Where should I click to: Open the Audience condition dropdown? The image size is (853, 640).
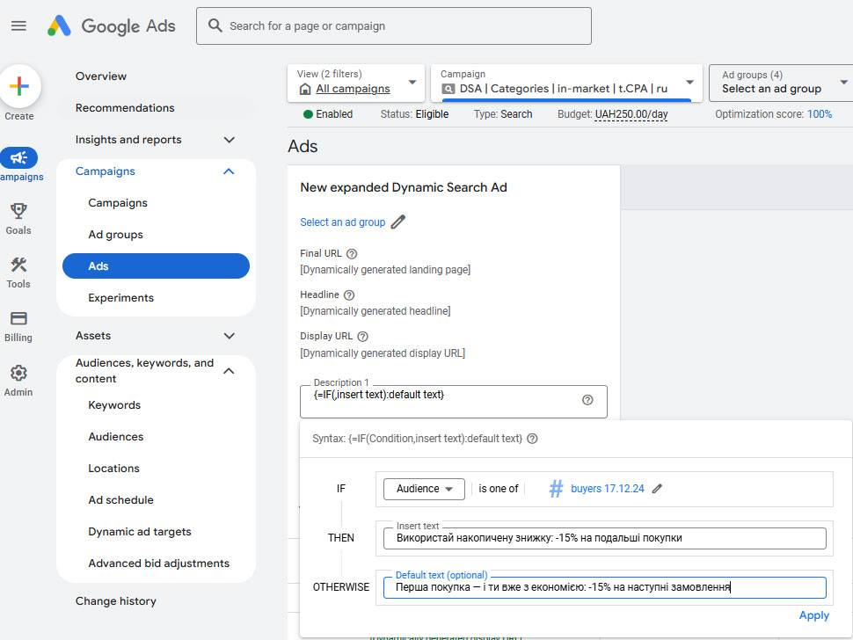pyautogui.click(x=424, y=489)
